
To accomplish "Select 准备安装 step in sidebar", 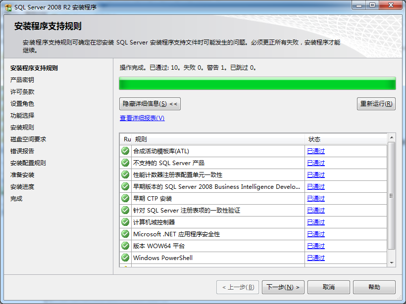I will 22,175.
